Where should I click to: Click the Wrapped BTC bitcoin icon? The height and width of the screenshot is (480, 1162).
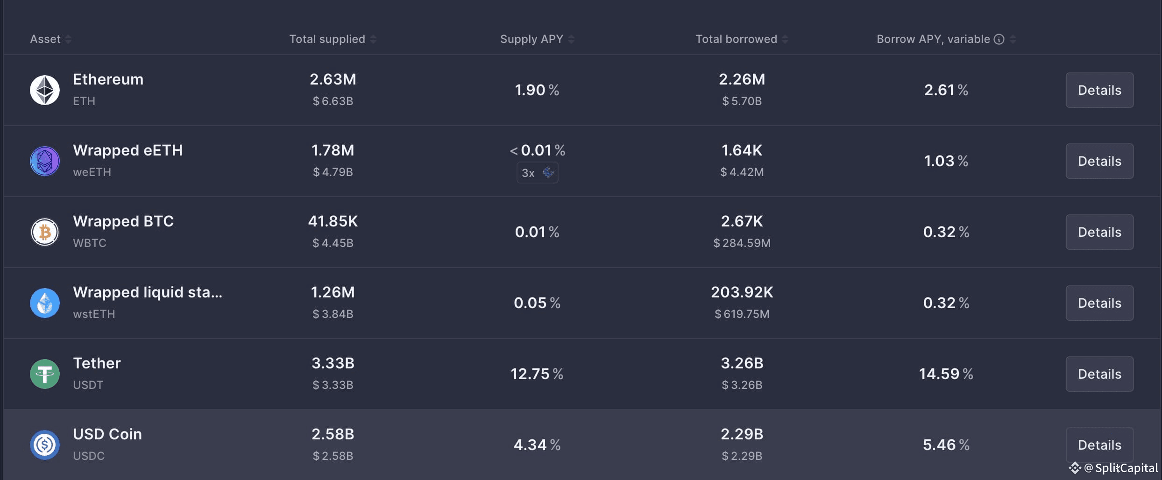45,232
